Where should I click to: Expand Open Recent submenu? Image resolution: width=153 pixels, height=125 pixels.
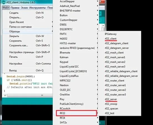28,22
